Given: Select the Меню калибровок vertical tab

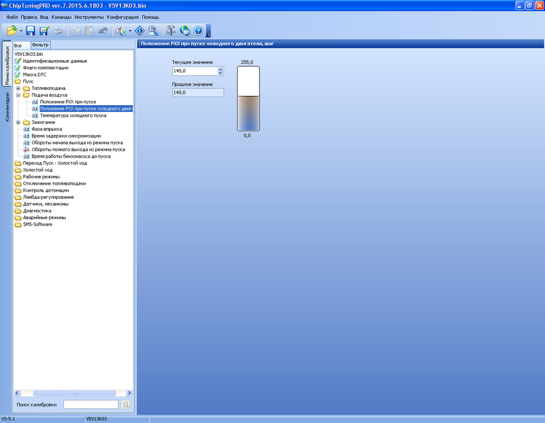Looking at the screenshot, I should coord(7,64).
